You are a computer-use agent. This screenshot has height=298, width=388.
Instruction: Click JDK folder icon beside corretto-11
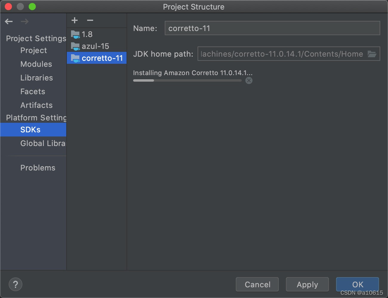tap(75, 58)
